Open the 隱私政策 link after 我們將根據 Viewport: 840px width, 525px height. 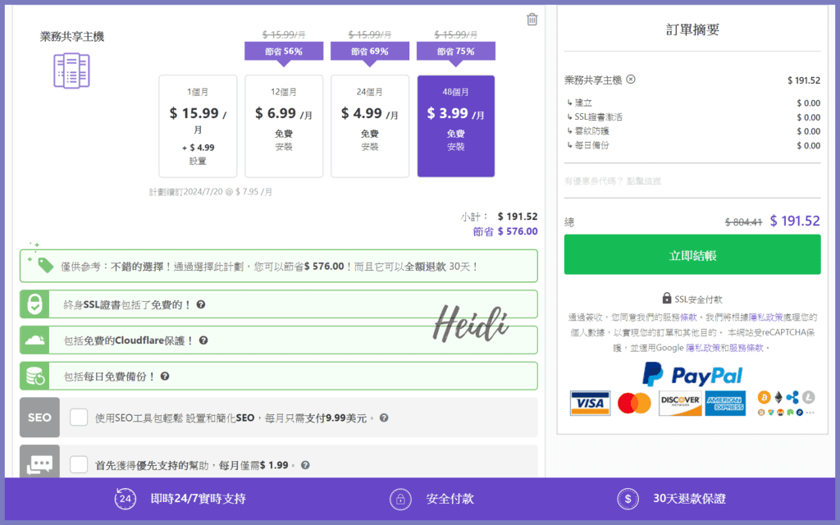(x=765, y=317)
